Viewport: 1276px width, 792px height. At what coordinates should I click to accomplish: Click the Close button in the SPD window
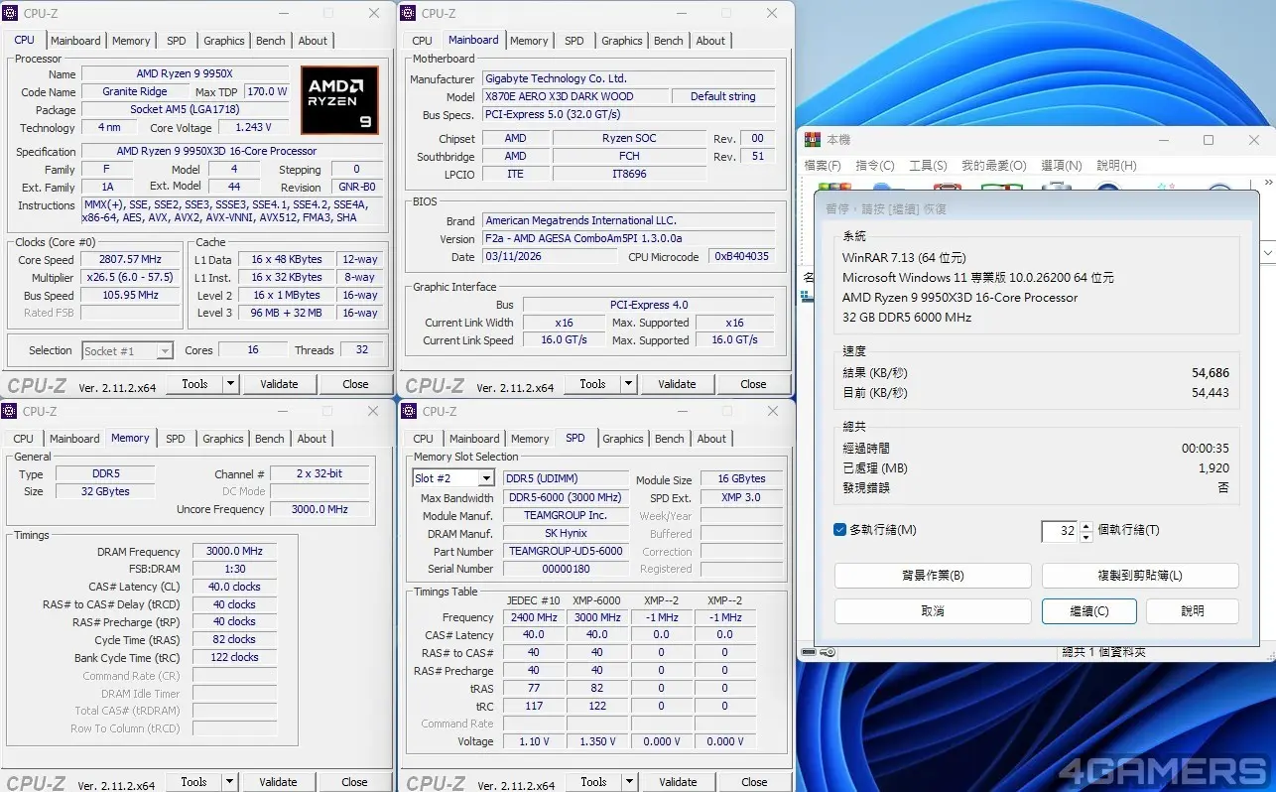pyautogui.click(x=754, y=782)
